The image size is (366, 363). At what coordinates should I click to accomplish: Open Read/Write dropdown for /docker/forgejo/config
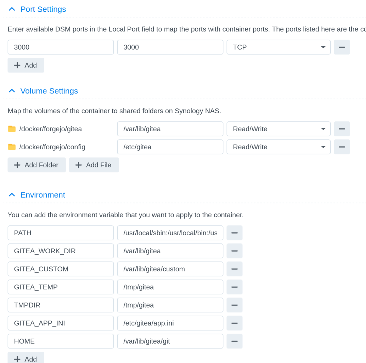tap(278, 147)
